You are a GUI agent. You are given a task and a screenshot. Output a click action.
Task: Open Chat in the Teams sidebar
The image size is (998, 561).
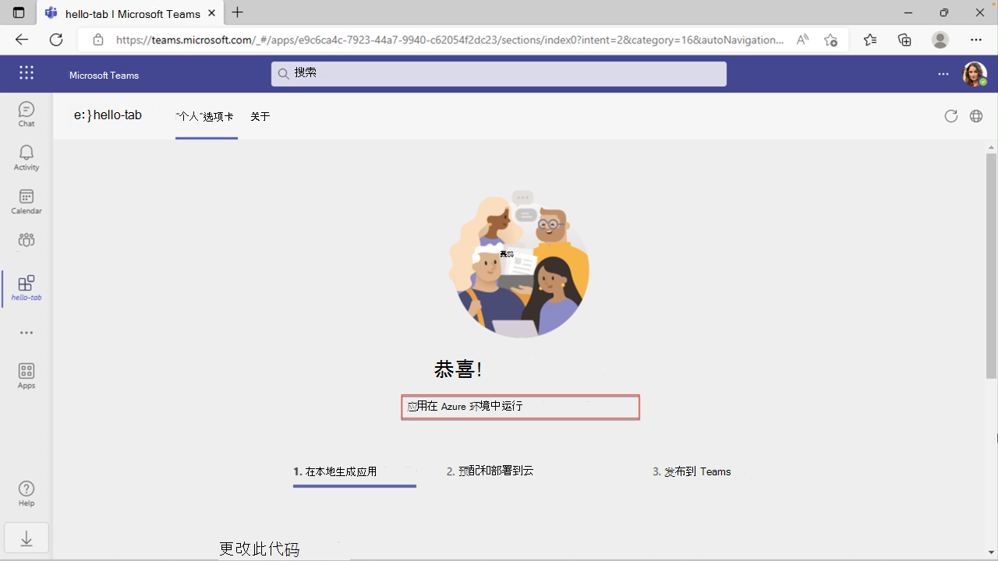click(x=27, y=114)
